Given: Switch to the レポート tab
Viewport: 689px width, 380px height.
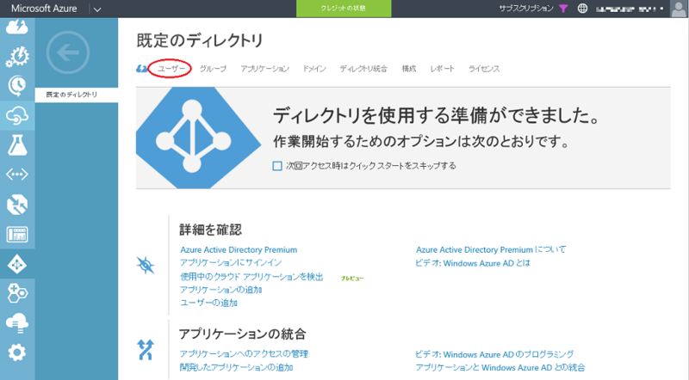Looking at the screenshot, I should coord(442,69).
